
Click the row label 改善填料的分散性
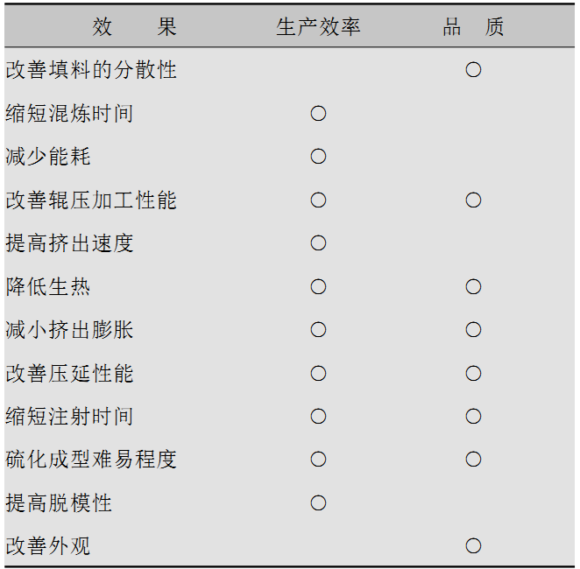(91, 69)
